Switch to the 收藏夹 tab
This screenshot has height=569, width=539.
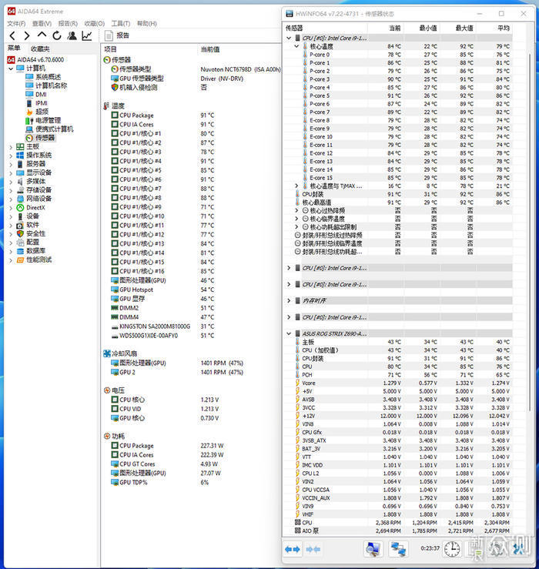40,49
